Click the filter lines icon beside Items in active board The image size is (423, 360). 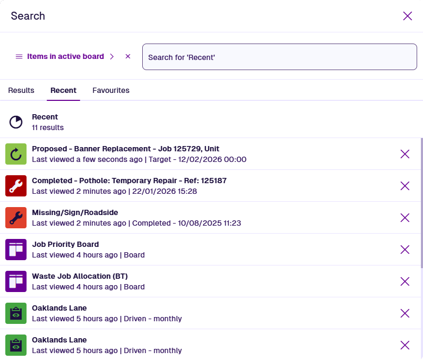[19, 56]
